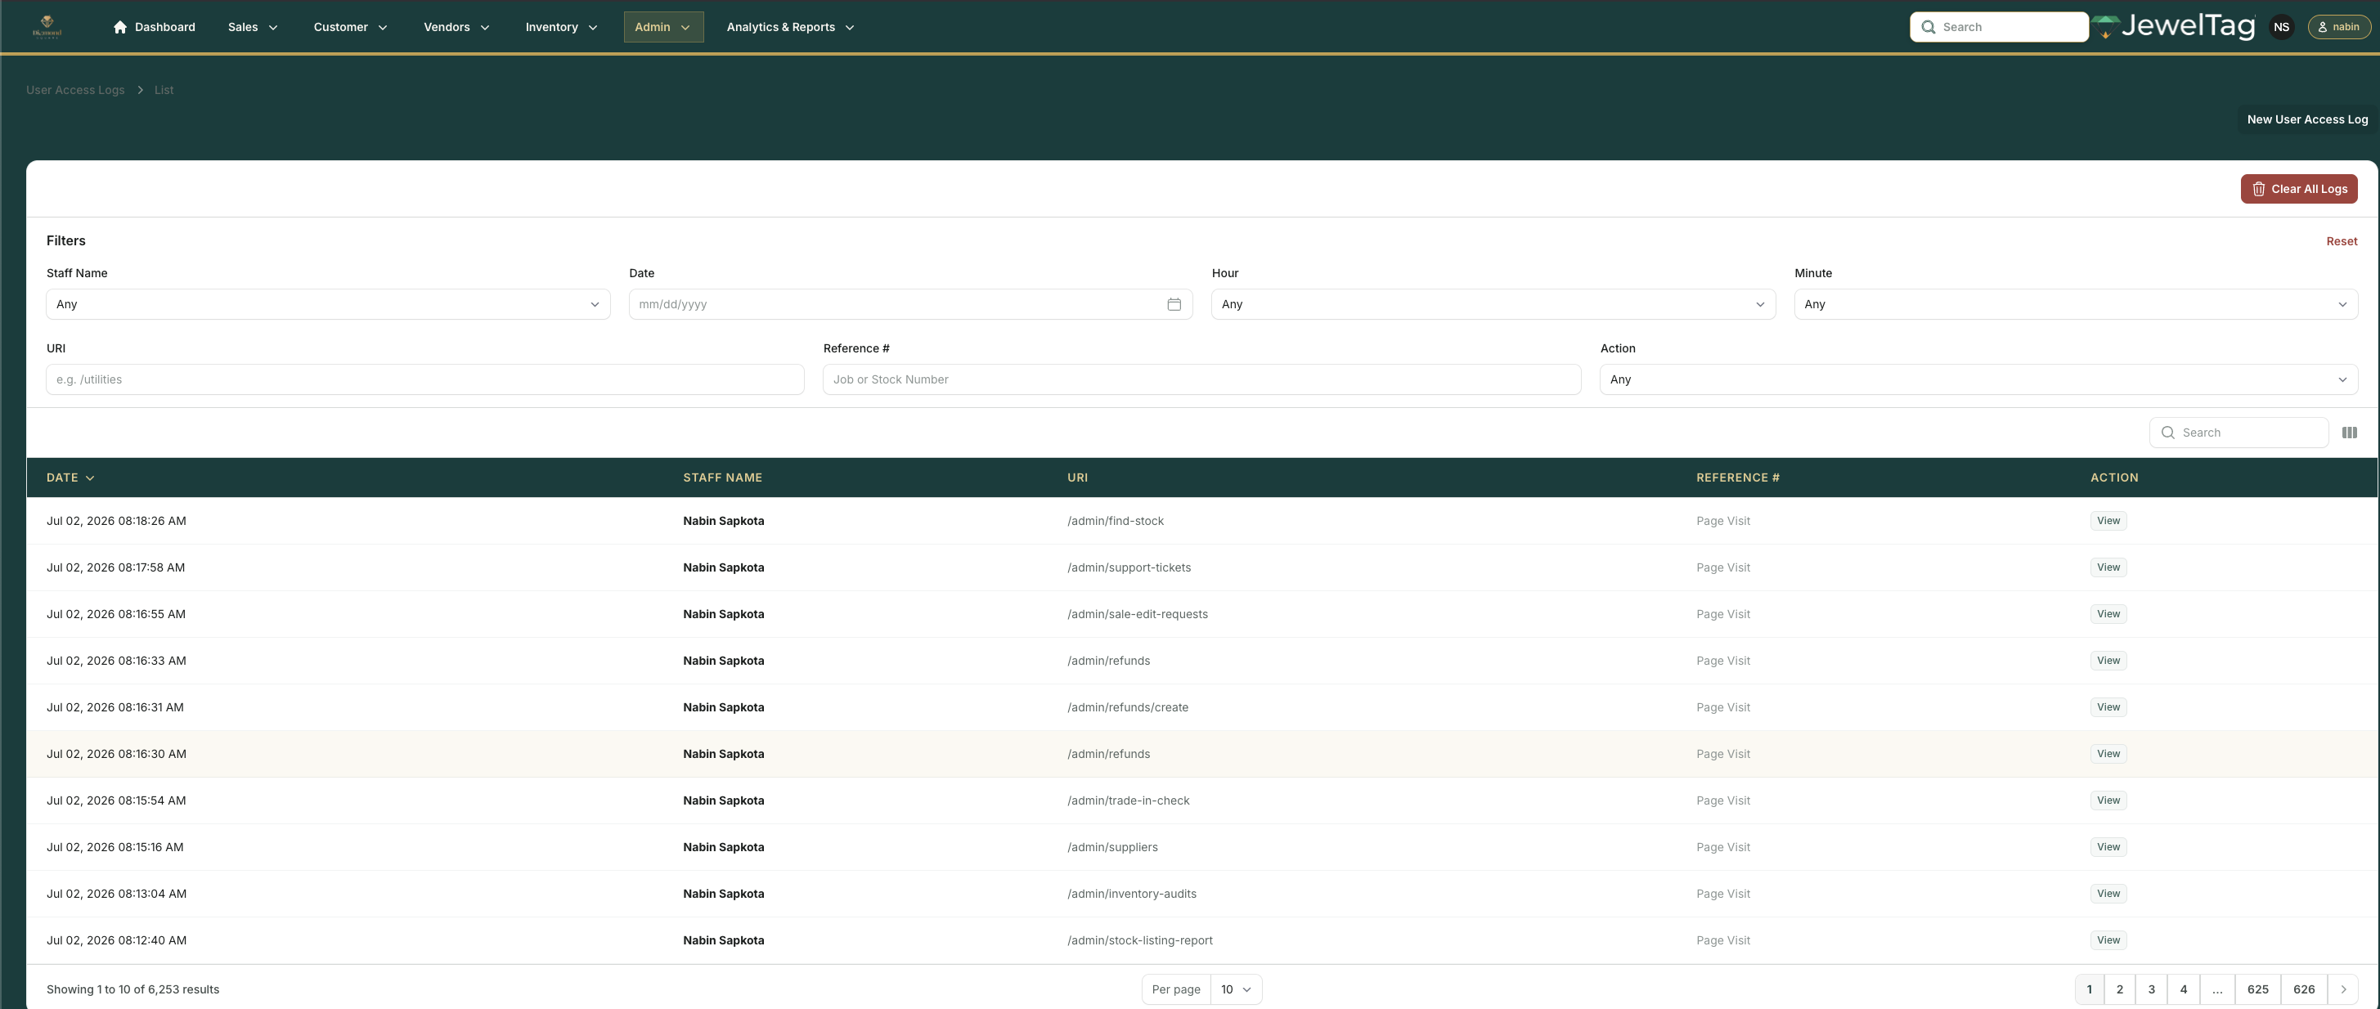The width and height of the screenshot is (2380, 1009).
Task: Focus the top navbar Search field
Action: click(x=1998, y=27)
